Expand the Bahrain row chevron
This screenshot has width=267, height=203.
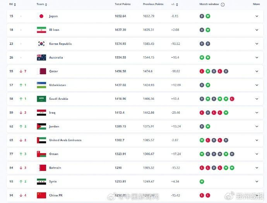[x=257, y=168]
